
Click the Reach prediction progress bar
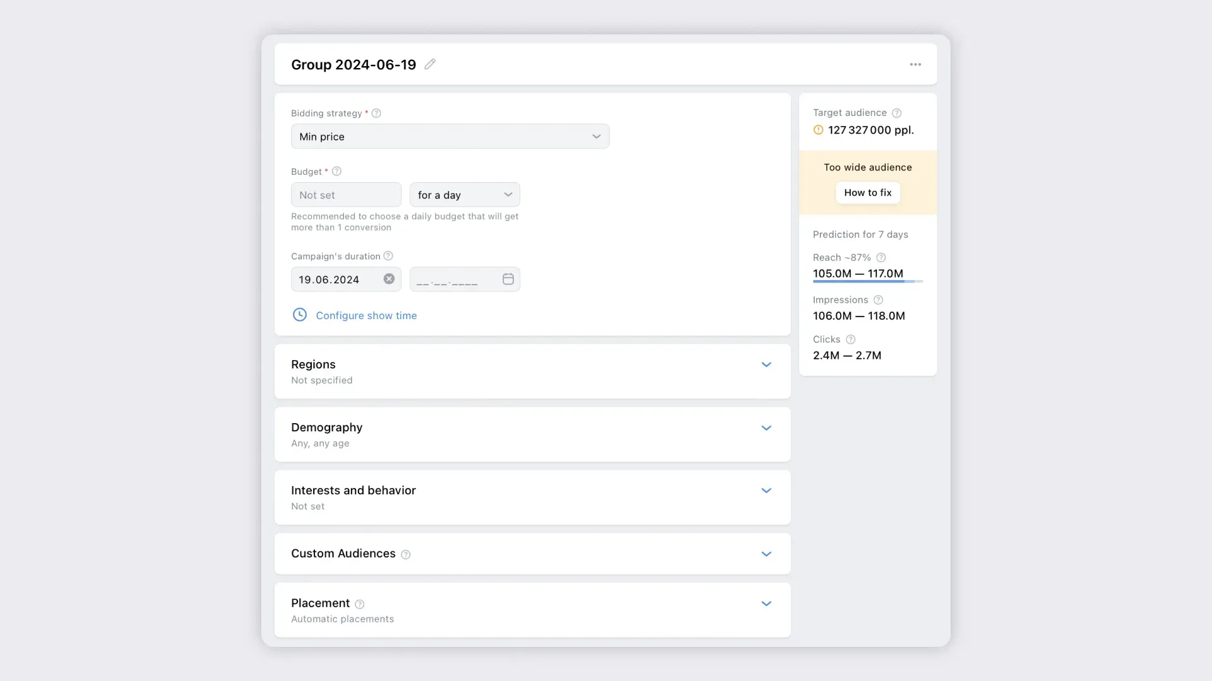(x=867, y=281)
